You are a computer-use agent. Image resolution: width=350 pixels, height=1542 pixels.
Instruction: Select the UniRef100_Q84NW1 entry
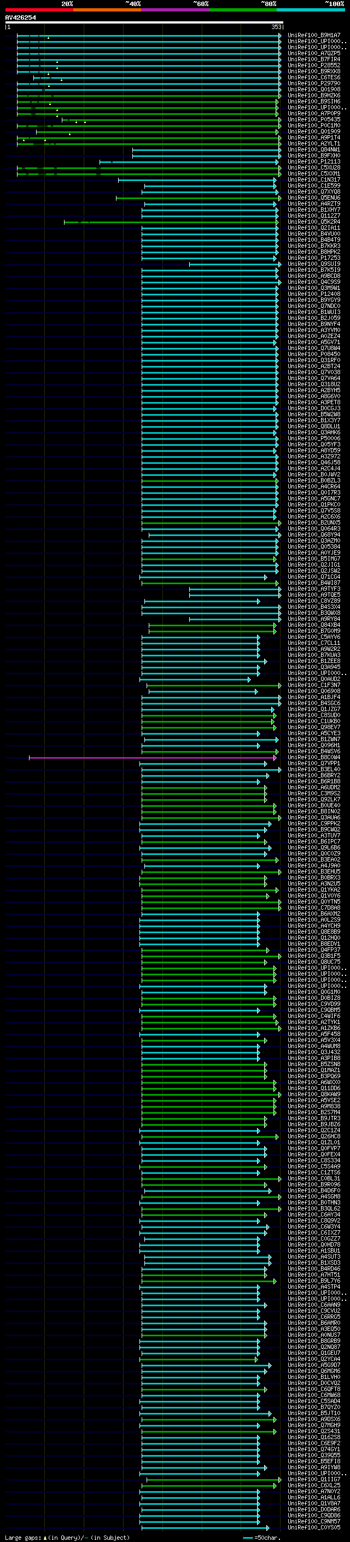[314, 150]
